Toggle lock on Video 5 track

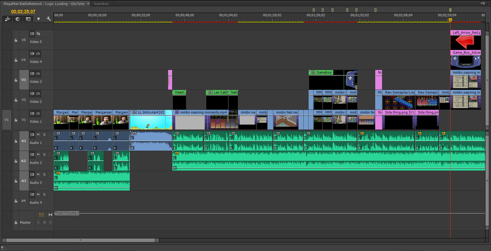[16, 40]
